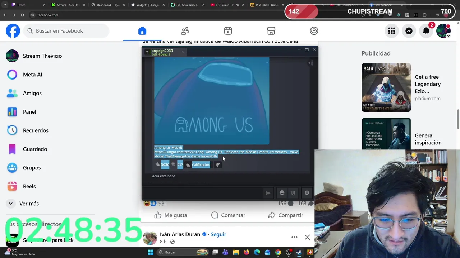460x258 pixels.
Task: Open Firefox from the taskbar
Action: pos(246,252)
